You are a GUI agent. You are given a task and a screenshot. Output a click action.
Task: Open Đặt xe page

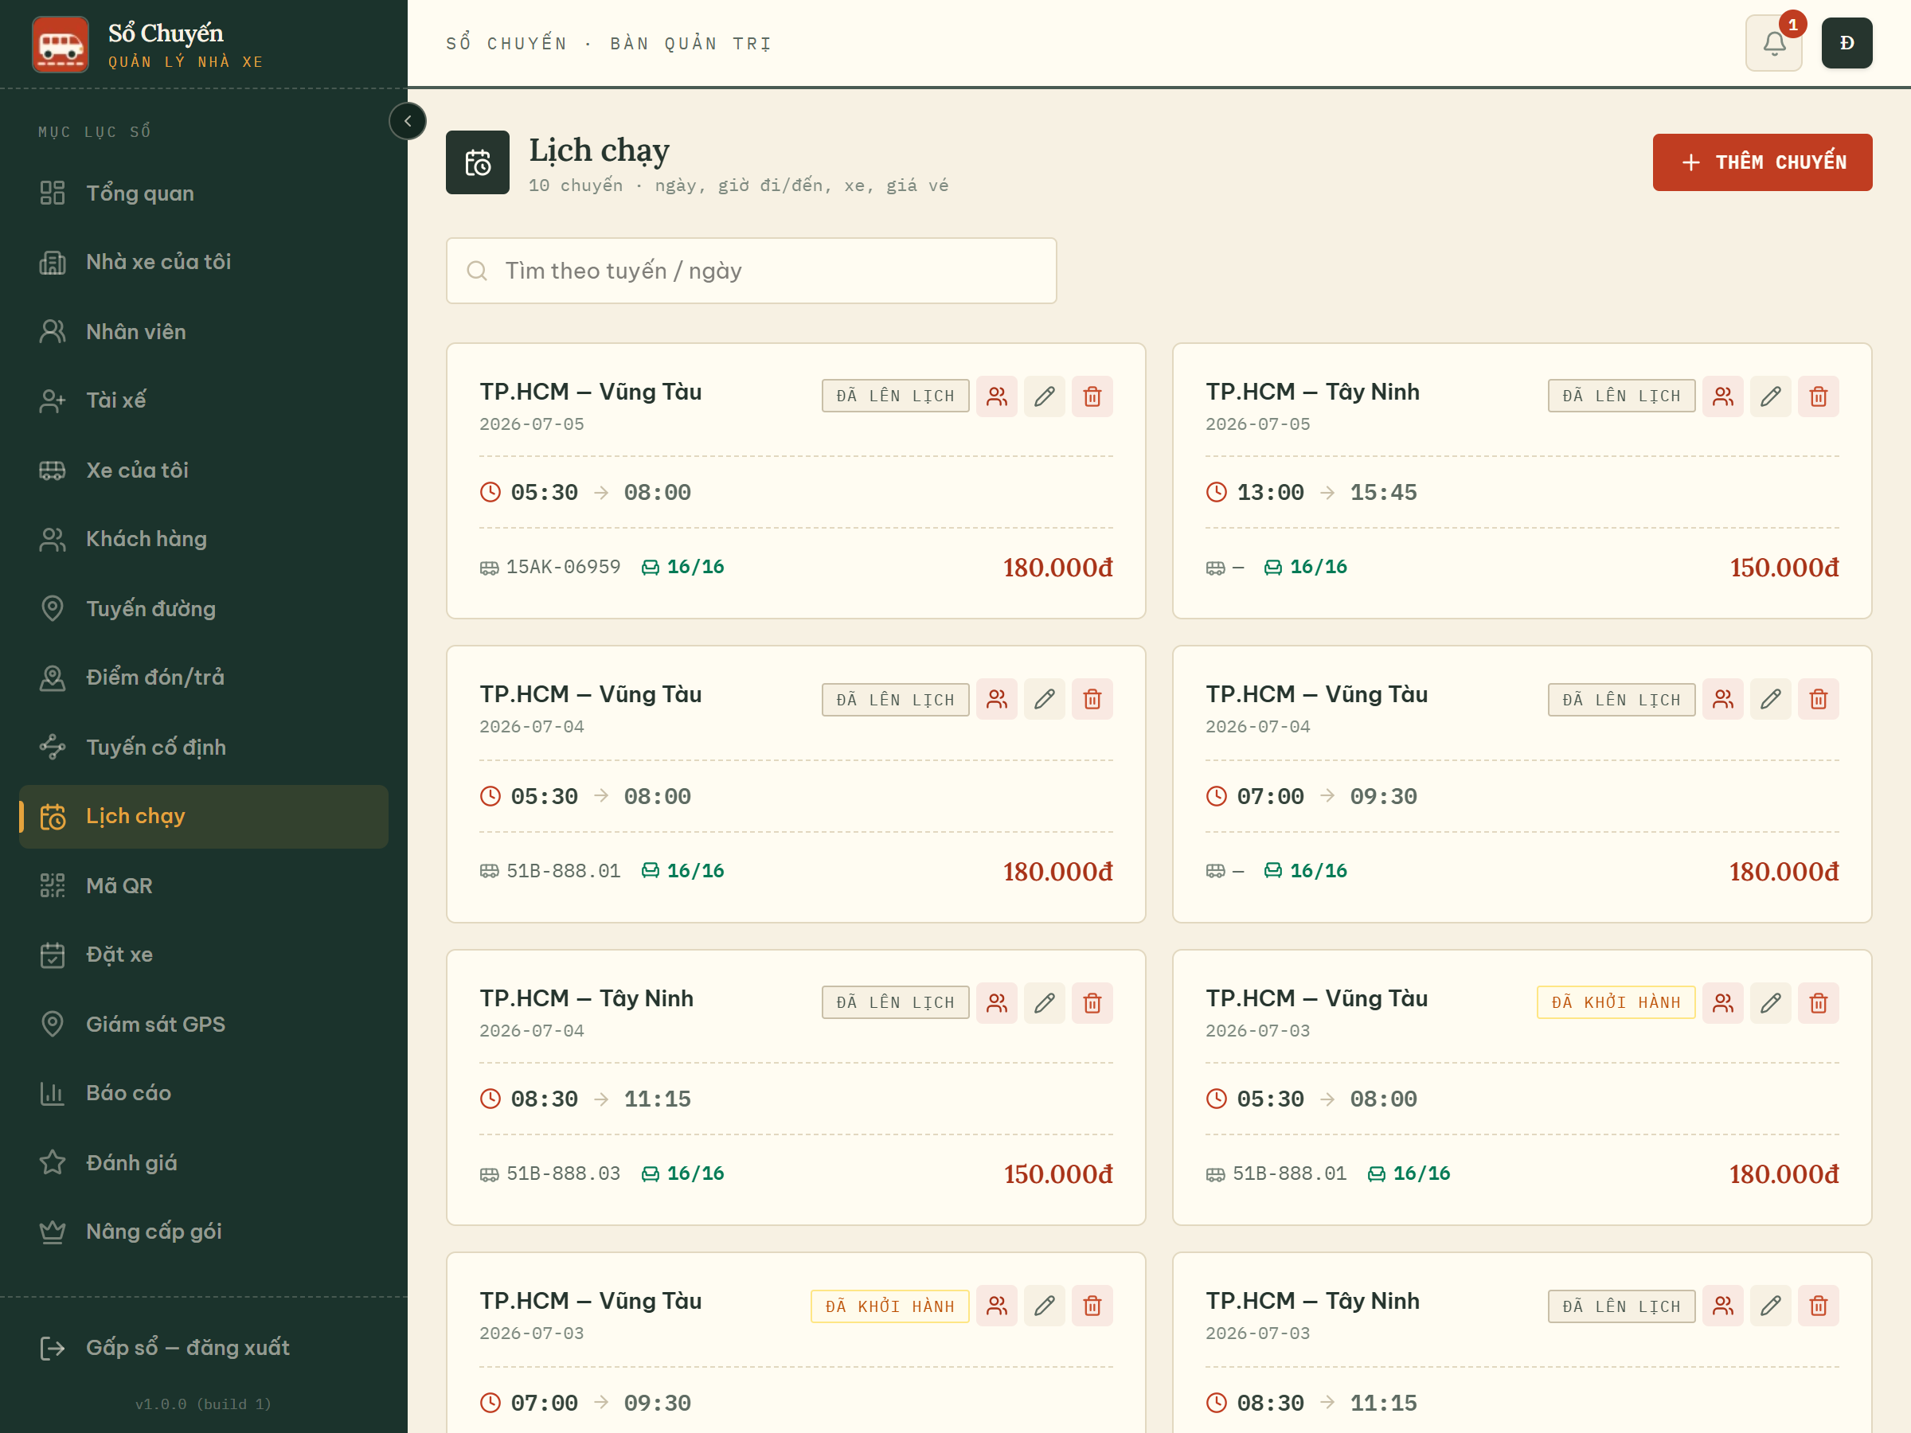(204, 955)
